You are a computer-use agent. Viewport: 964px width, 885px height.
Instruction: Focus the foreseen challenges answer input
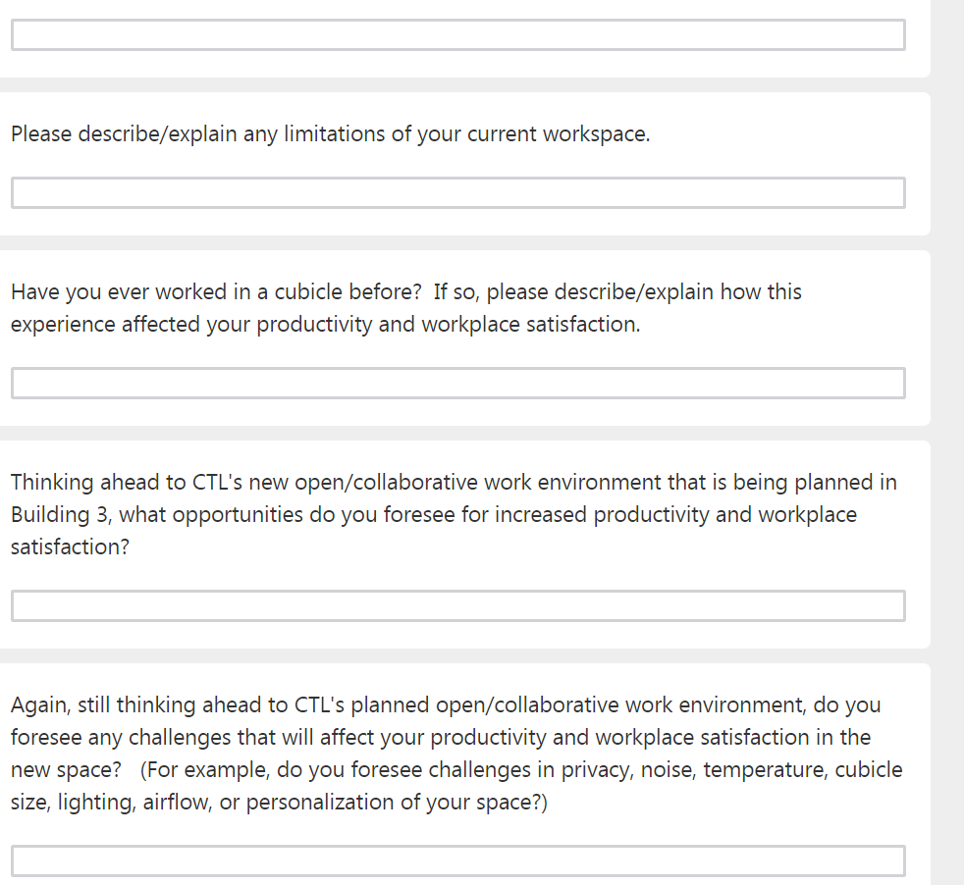click(x=457, y=861)
